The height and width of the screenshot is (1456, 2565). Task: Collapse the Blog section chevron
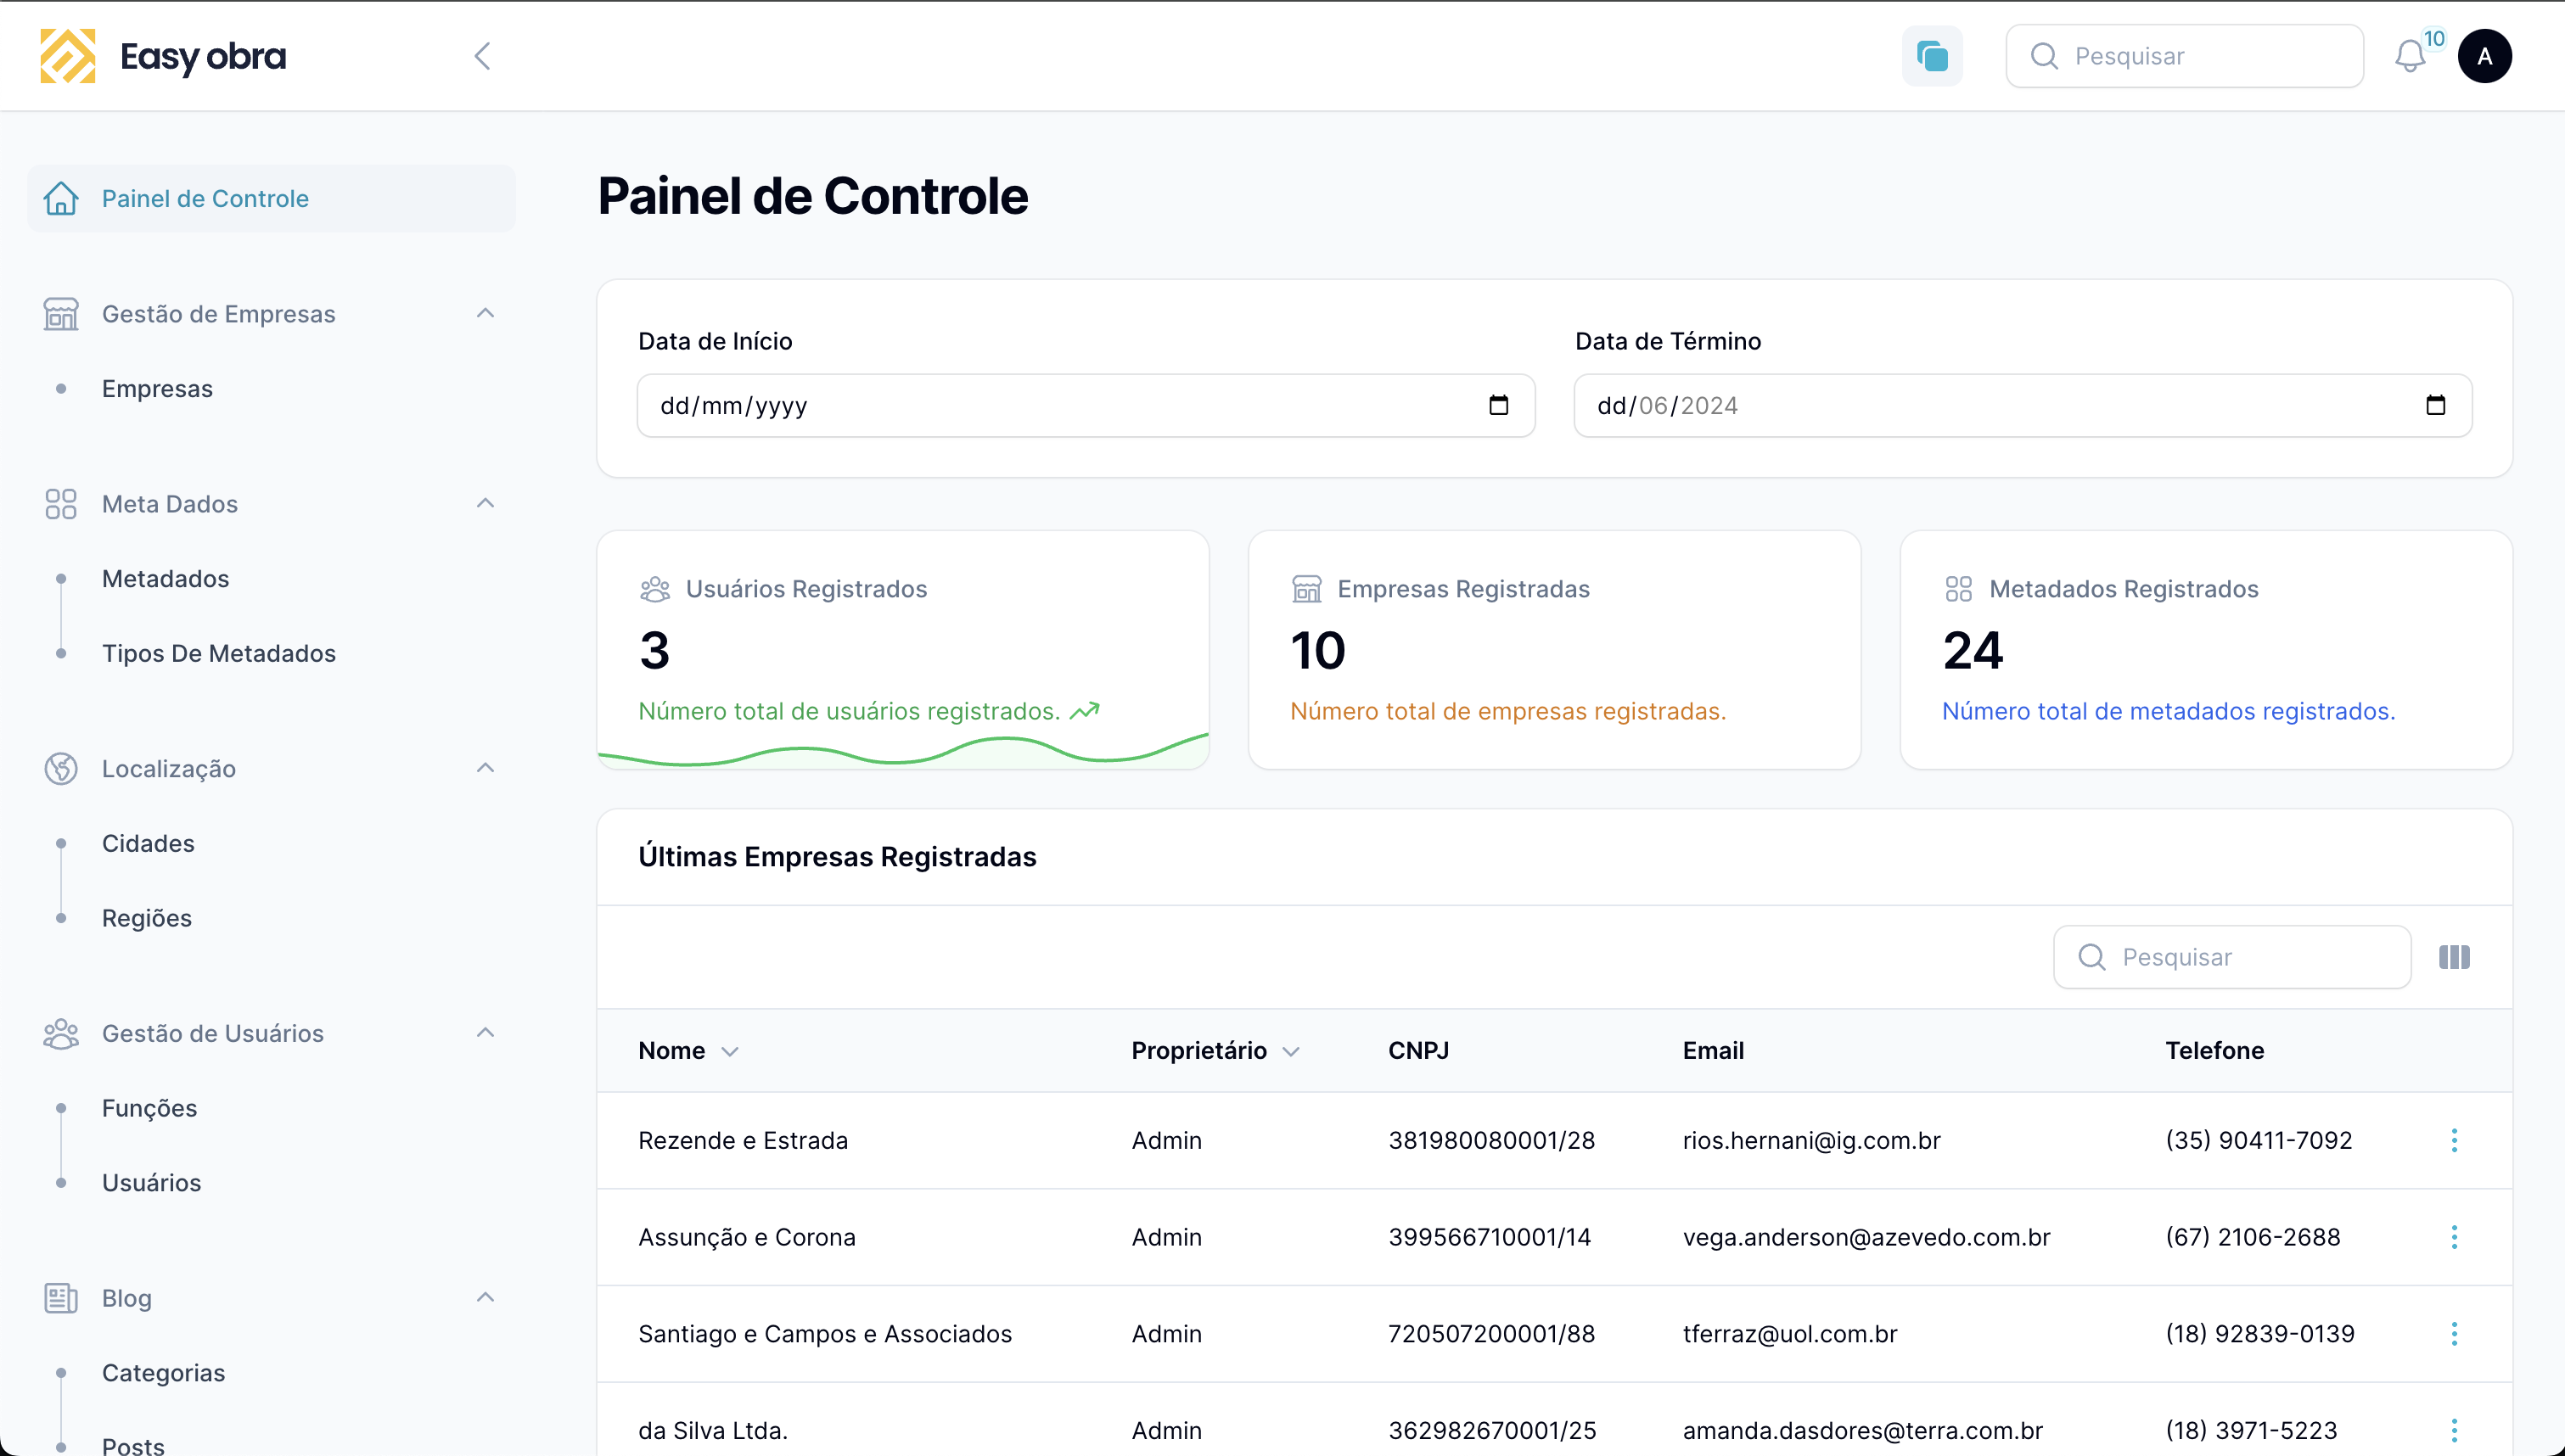(x=485, y=1298)
